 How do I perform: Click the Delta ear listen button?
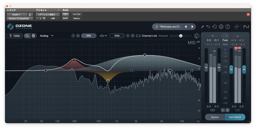pyautogui.click(x=14, y=36)
